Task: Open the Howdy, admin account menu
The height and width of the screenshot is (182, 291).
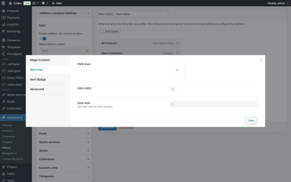Action: pyautogui.click(x=278, y=3)
